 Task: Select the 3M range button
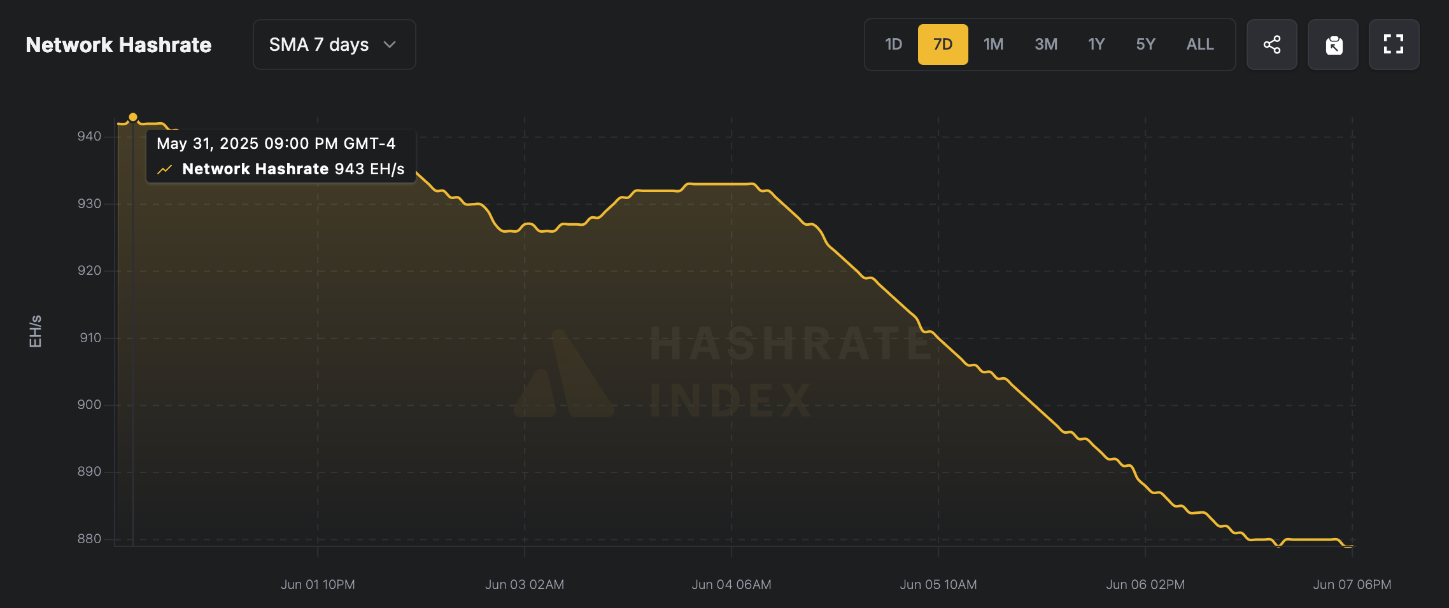(x=1045, y=44)
